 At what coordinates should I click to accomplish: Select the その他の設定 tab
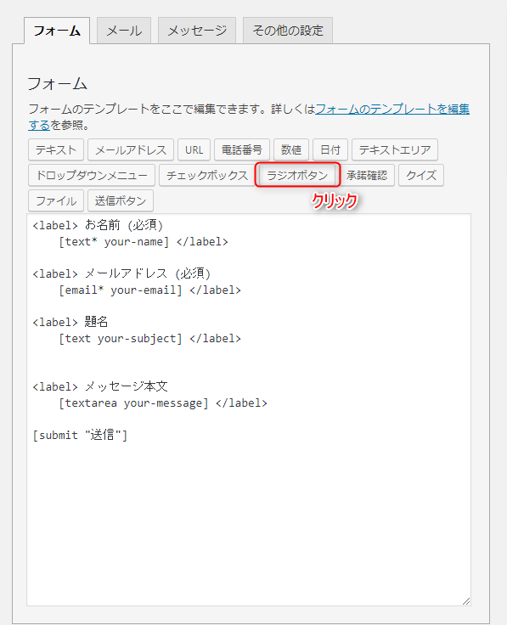288,31
